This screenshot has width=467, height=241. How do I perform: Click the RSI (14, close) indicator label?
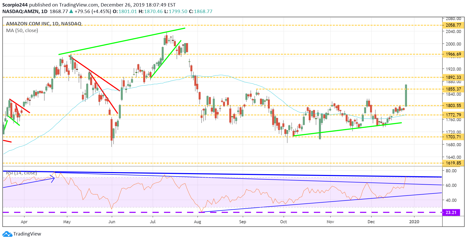(21, 173)
